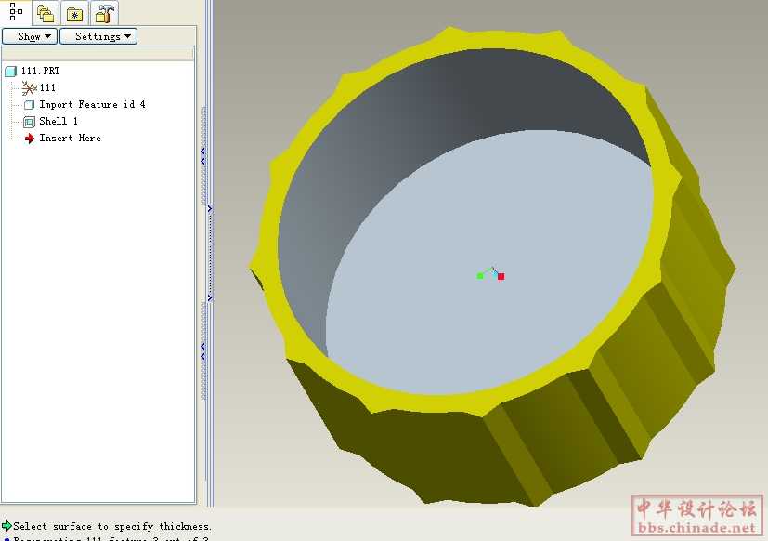
Task: Click the bbs.chinade.net watermark link
Action: click(698, 528)
